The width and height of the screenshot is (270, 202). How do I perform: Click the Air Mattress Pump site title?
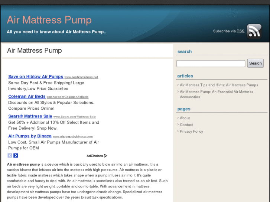click(49, 20)
